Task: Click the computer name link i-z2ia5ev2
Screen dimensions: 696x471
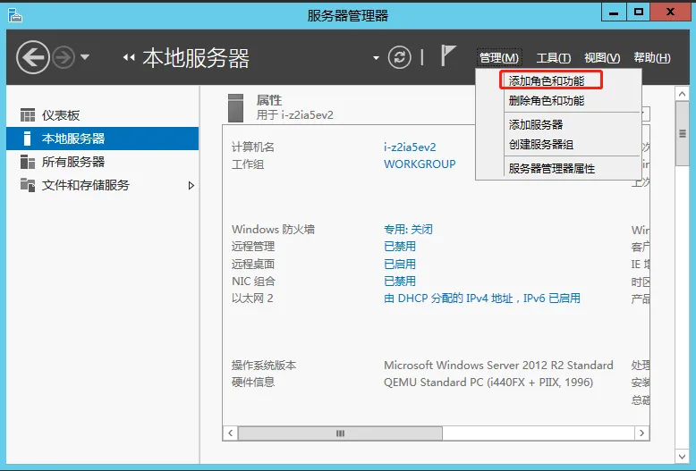Action: [x=410, y=147]
